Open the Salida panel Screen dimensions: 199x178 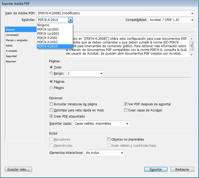point(24,45)
